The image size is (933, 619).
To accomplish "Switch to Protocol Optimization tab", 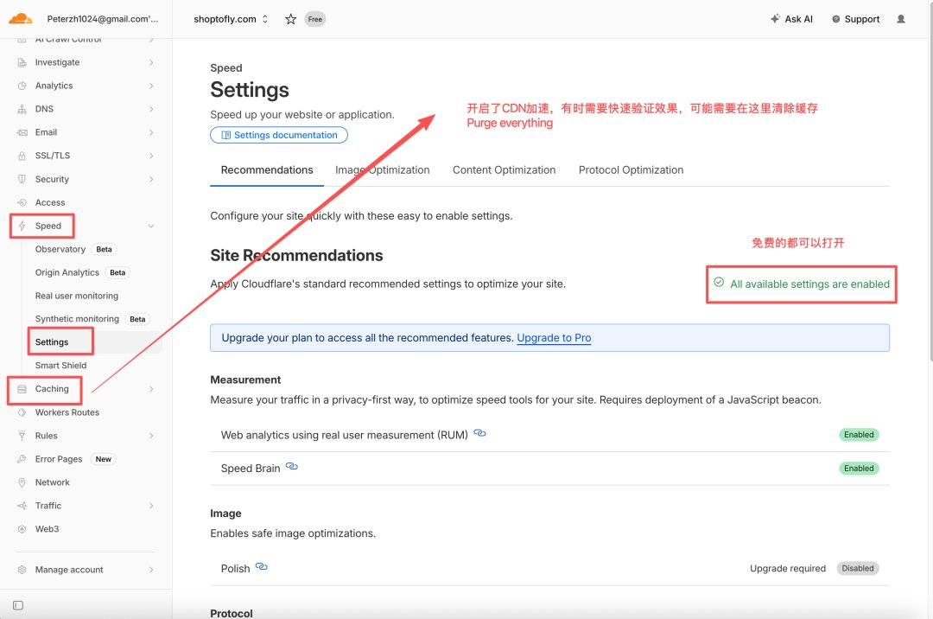I will pos(631,170).
